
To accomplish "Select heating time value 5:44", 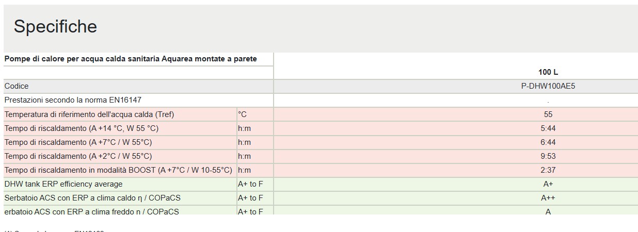I will (x=548, y=128).
